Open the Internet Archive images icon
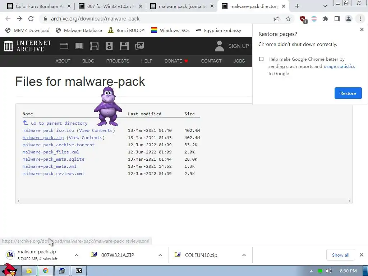The height and width of the screenshot is (276, 368). [139, 46]
